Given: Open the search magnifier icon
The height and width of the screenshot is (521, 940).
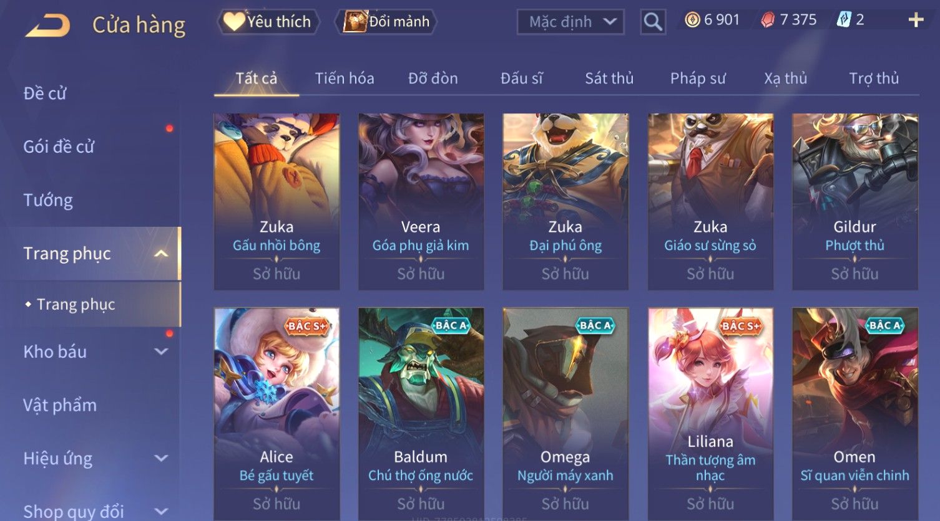Looking at the screenshot, I should [653, 22].
